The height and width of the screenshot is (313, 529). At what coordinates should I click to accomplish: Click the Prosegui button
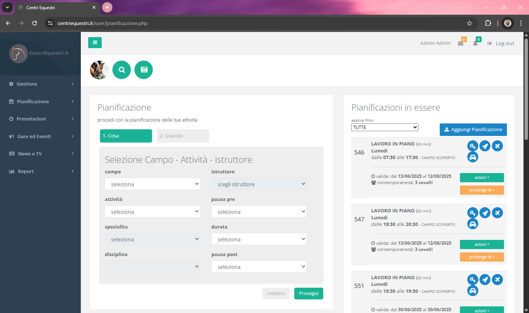pyautogui.click(x=309, y=294)
